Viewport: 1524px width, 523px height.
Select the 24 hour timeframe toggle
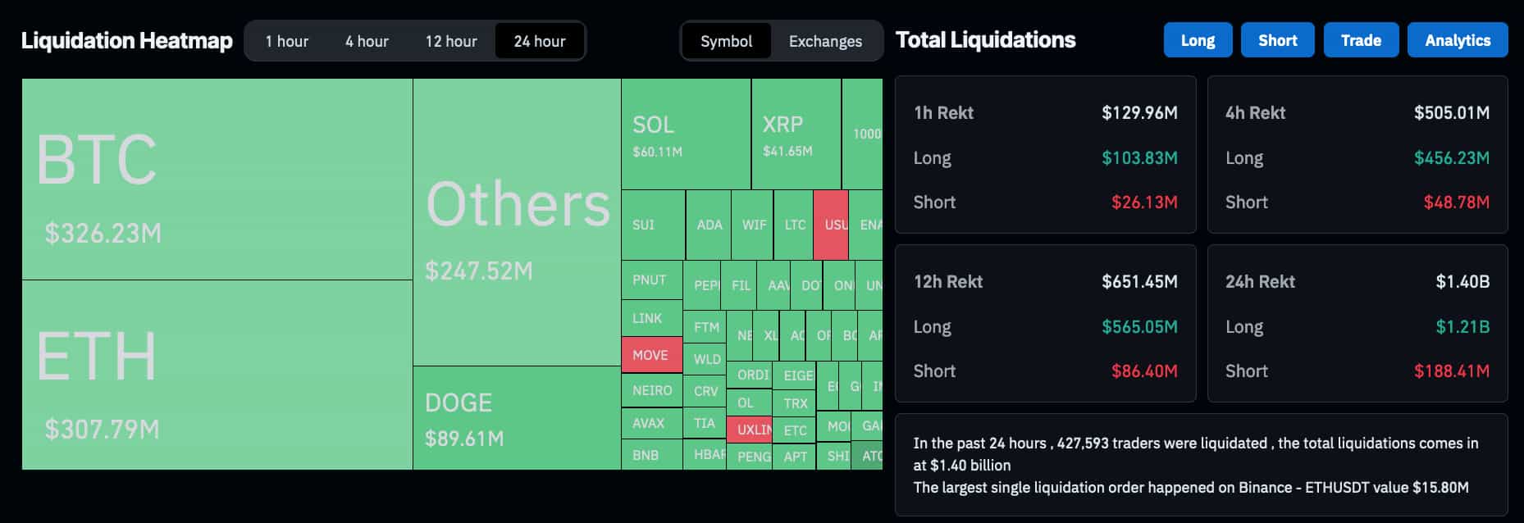point(539,40)
